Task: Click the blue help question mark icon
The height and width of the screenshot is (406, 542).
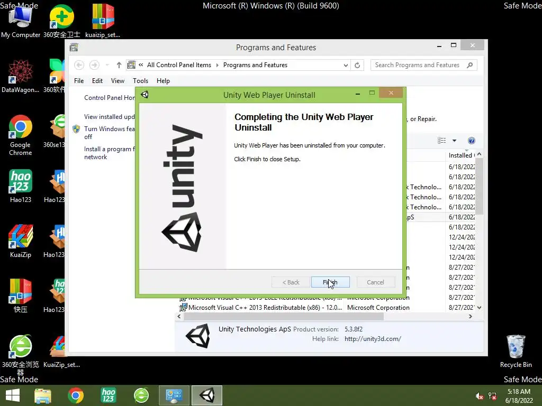Action: 472,141
